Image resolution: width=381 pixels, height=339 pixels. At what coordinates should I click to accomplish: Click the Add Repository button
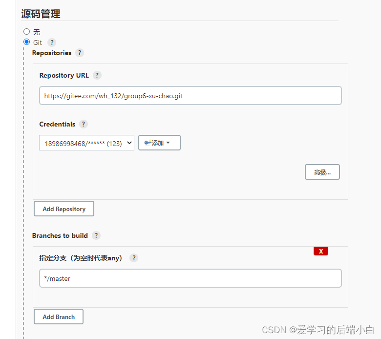coord(64,209)
